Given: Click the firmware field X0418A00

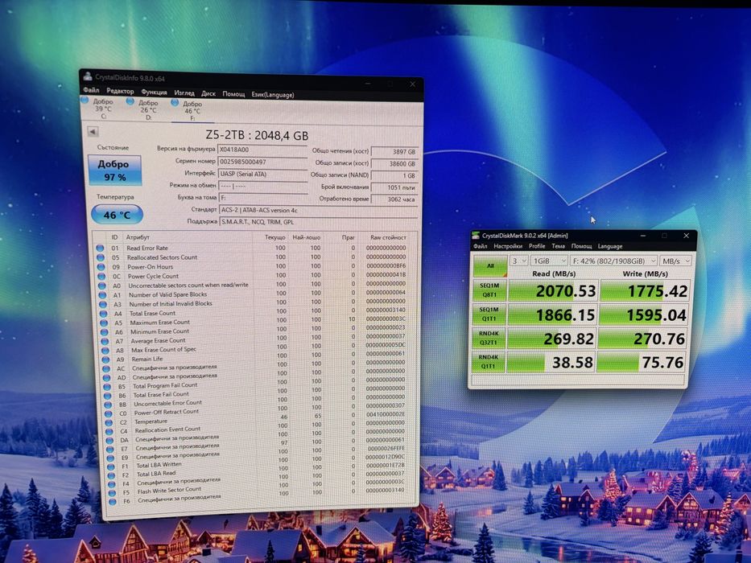Looking at the screenshot, I should click(x=262, y=150).
